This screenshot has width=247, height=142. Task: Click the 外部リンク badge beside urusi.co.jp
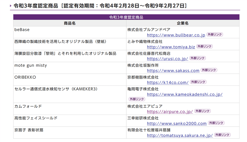198,58
